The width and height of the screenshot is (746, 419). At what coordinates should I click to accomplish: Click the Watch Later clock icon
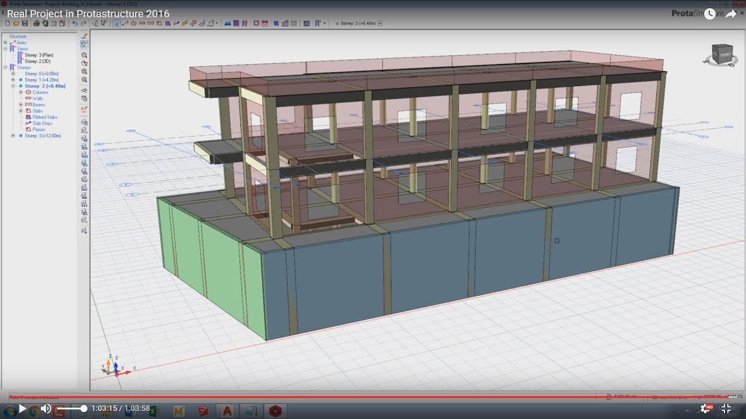tap(709, 14)
